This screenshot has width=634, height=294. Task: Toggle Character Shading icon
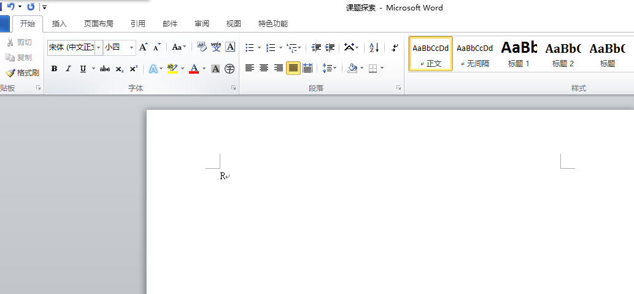(x=215, y=69)
